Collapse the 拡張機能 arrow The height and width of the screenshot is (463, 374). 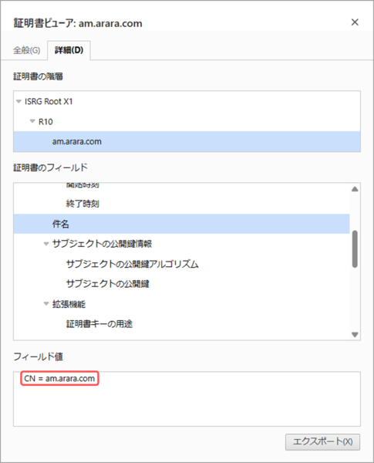[x=46, y=304]
